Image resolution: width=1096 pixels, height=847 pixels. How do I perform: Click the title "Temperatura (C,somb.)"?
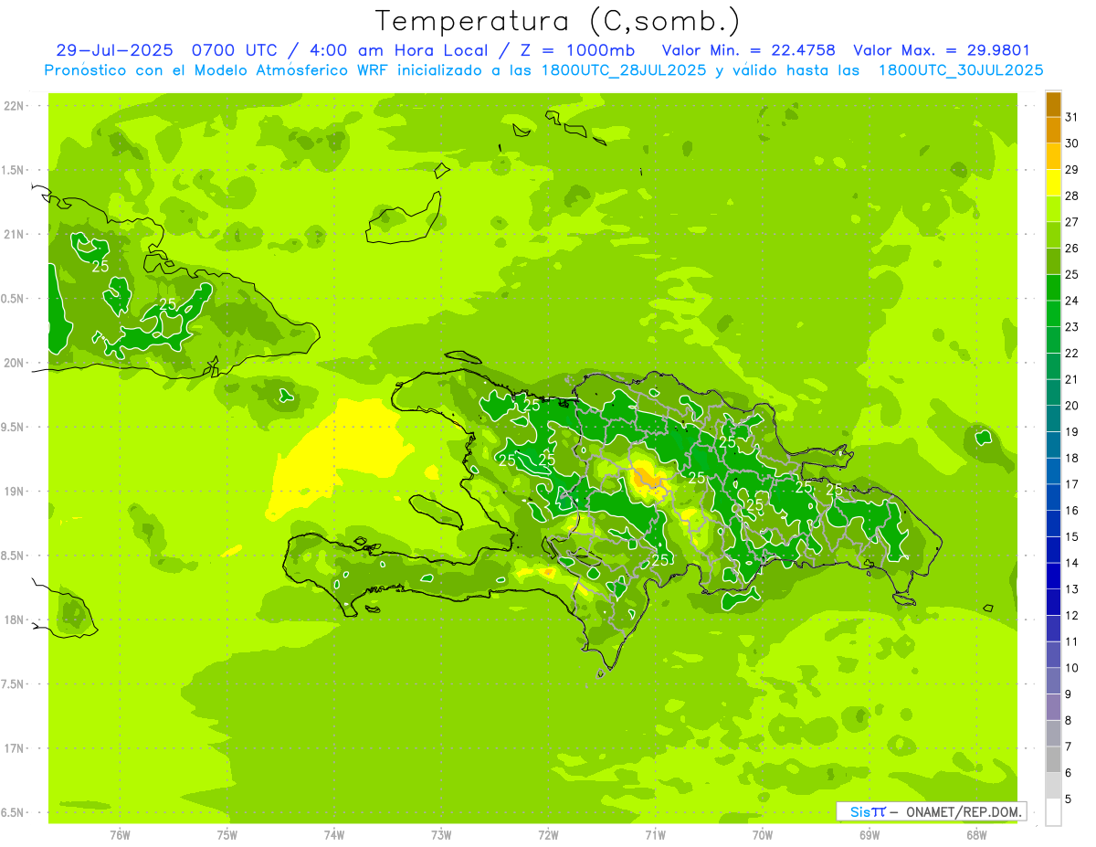click(558, 21)
